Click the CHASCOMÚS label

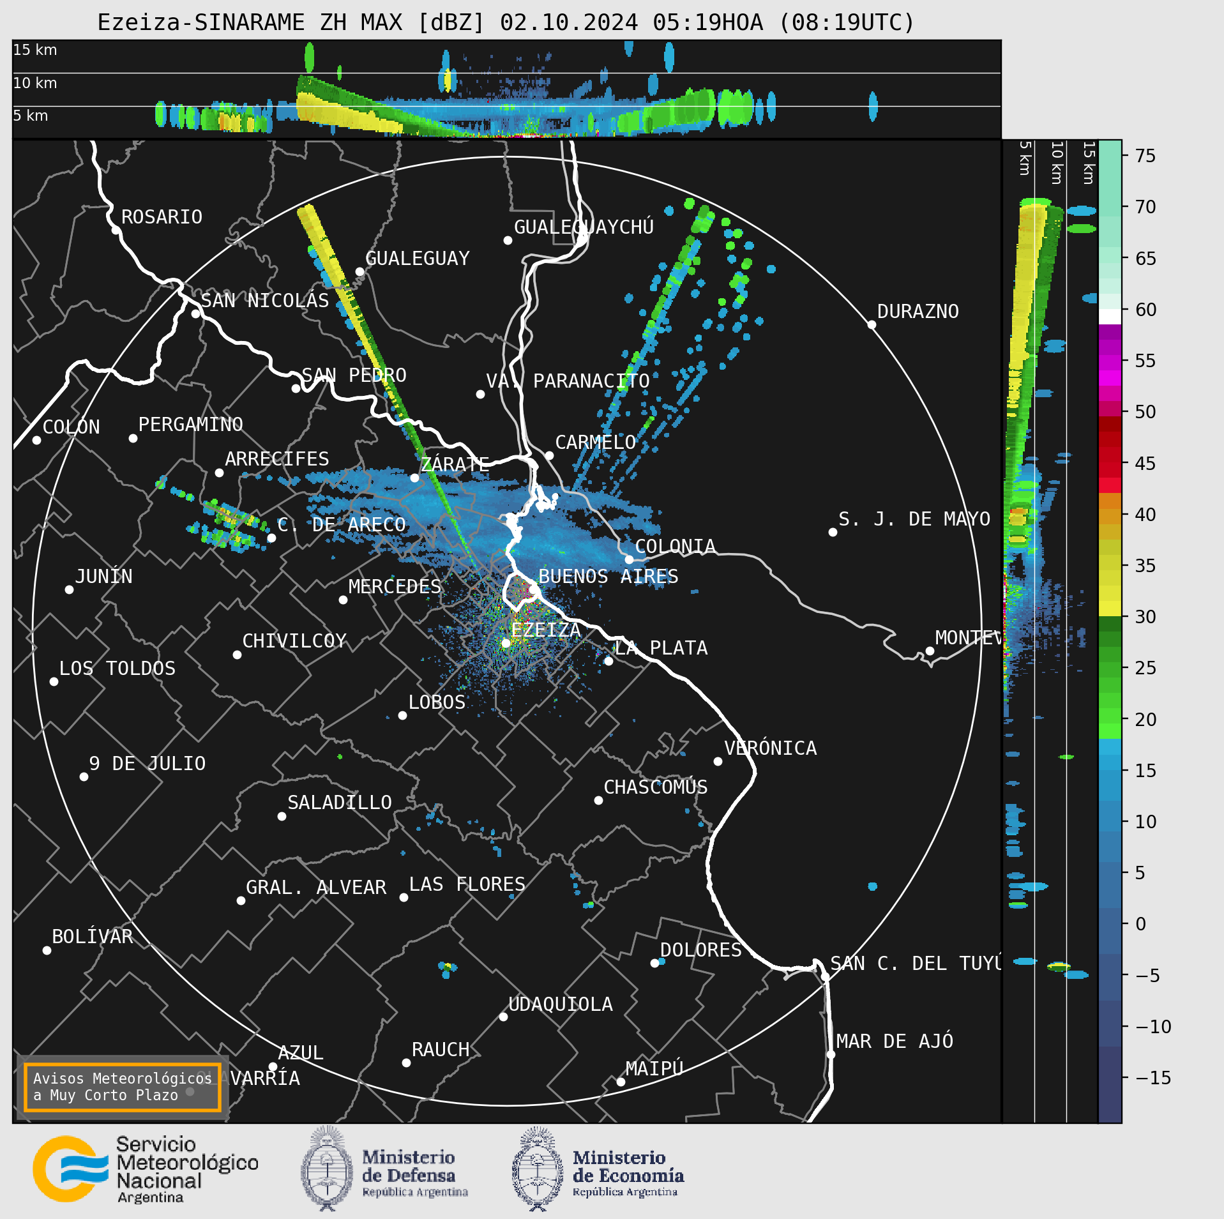coord(656,787)
